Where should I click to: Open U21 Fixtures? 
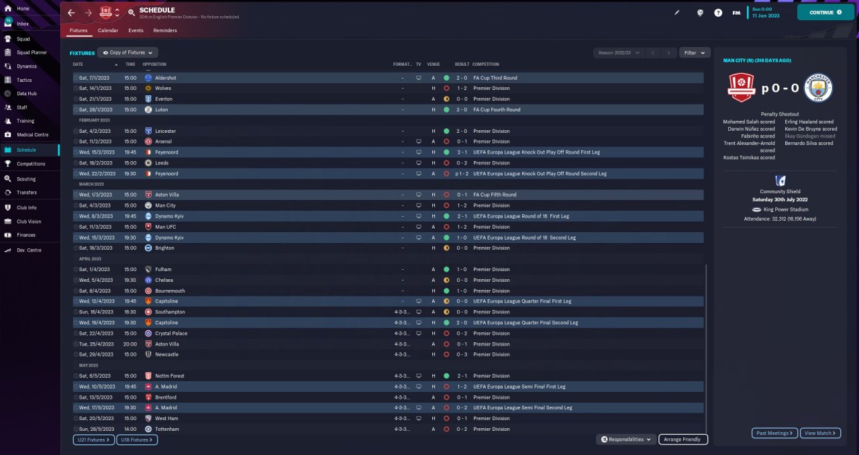pyautogui.click(x=93, y=440)
